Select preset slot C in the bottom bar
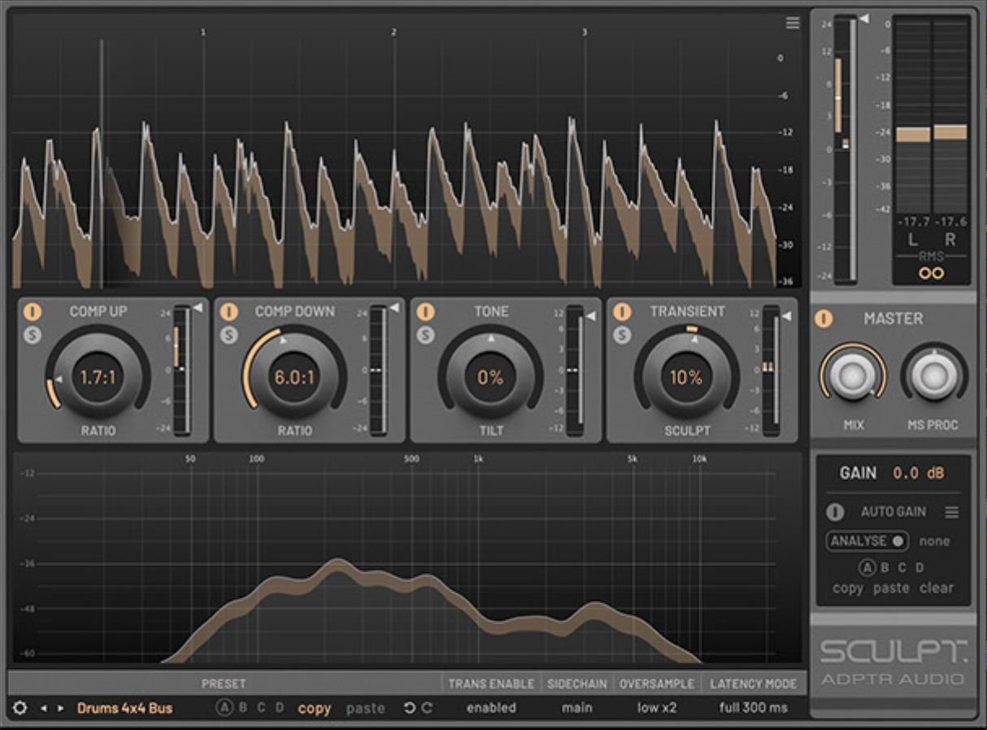The width and height of the screenshot is (987, 730). point(261,707)
